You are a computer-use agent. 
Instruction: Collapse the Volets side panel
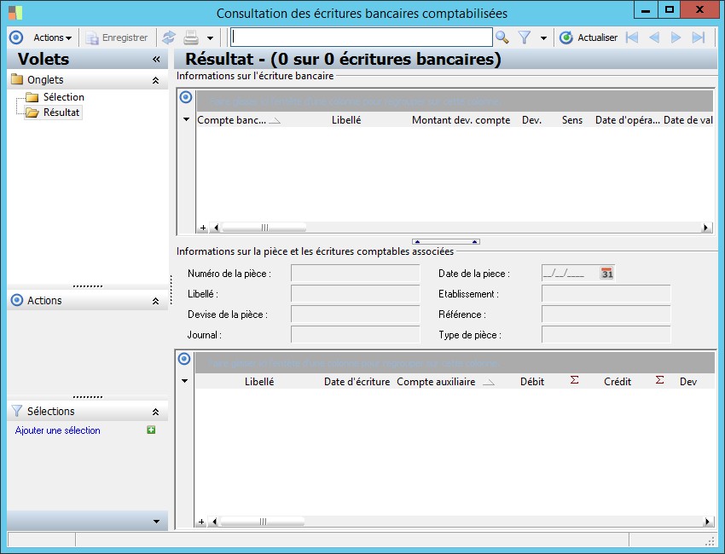point(156,60)
